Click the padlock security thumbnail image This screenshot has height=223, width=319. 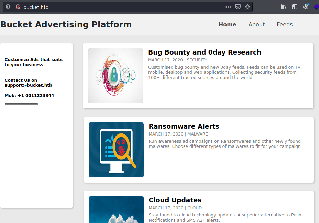pos(115,76)
